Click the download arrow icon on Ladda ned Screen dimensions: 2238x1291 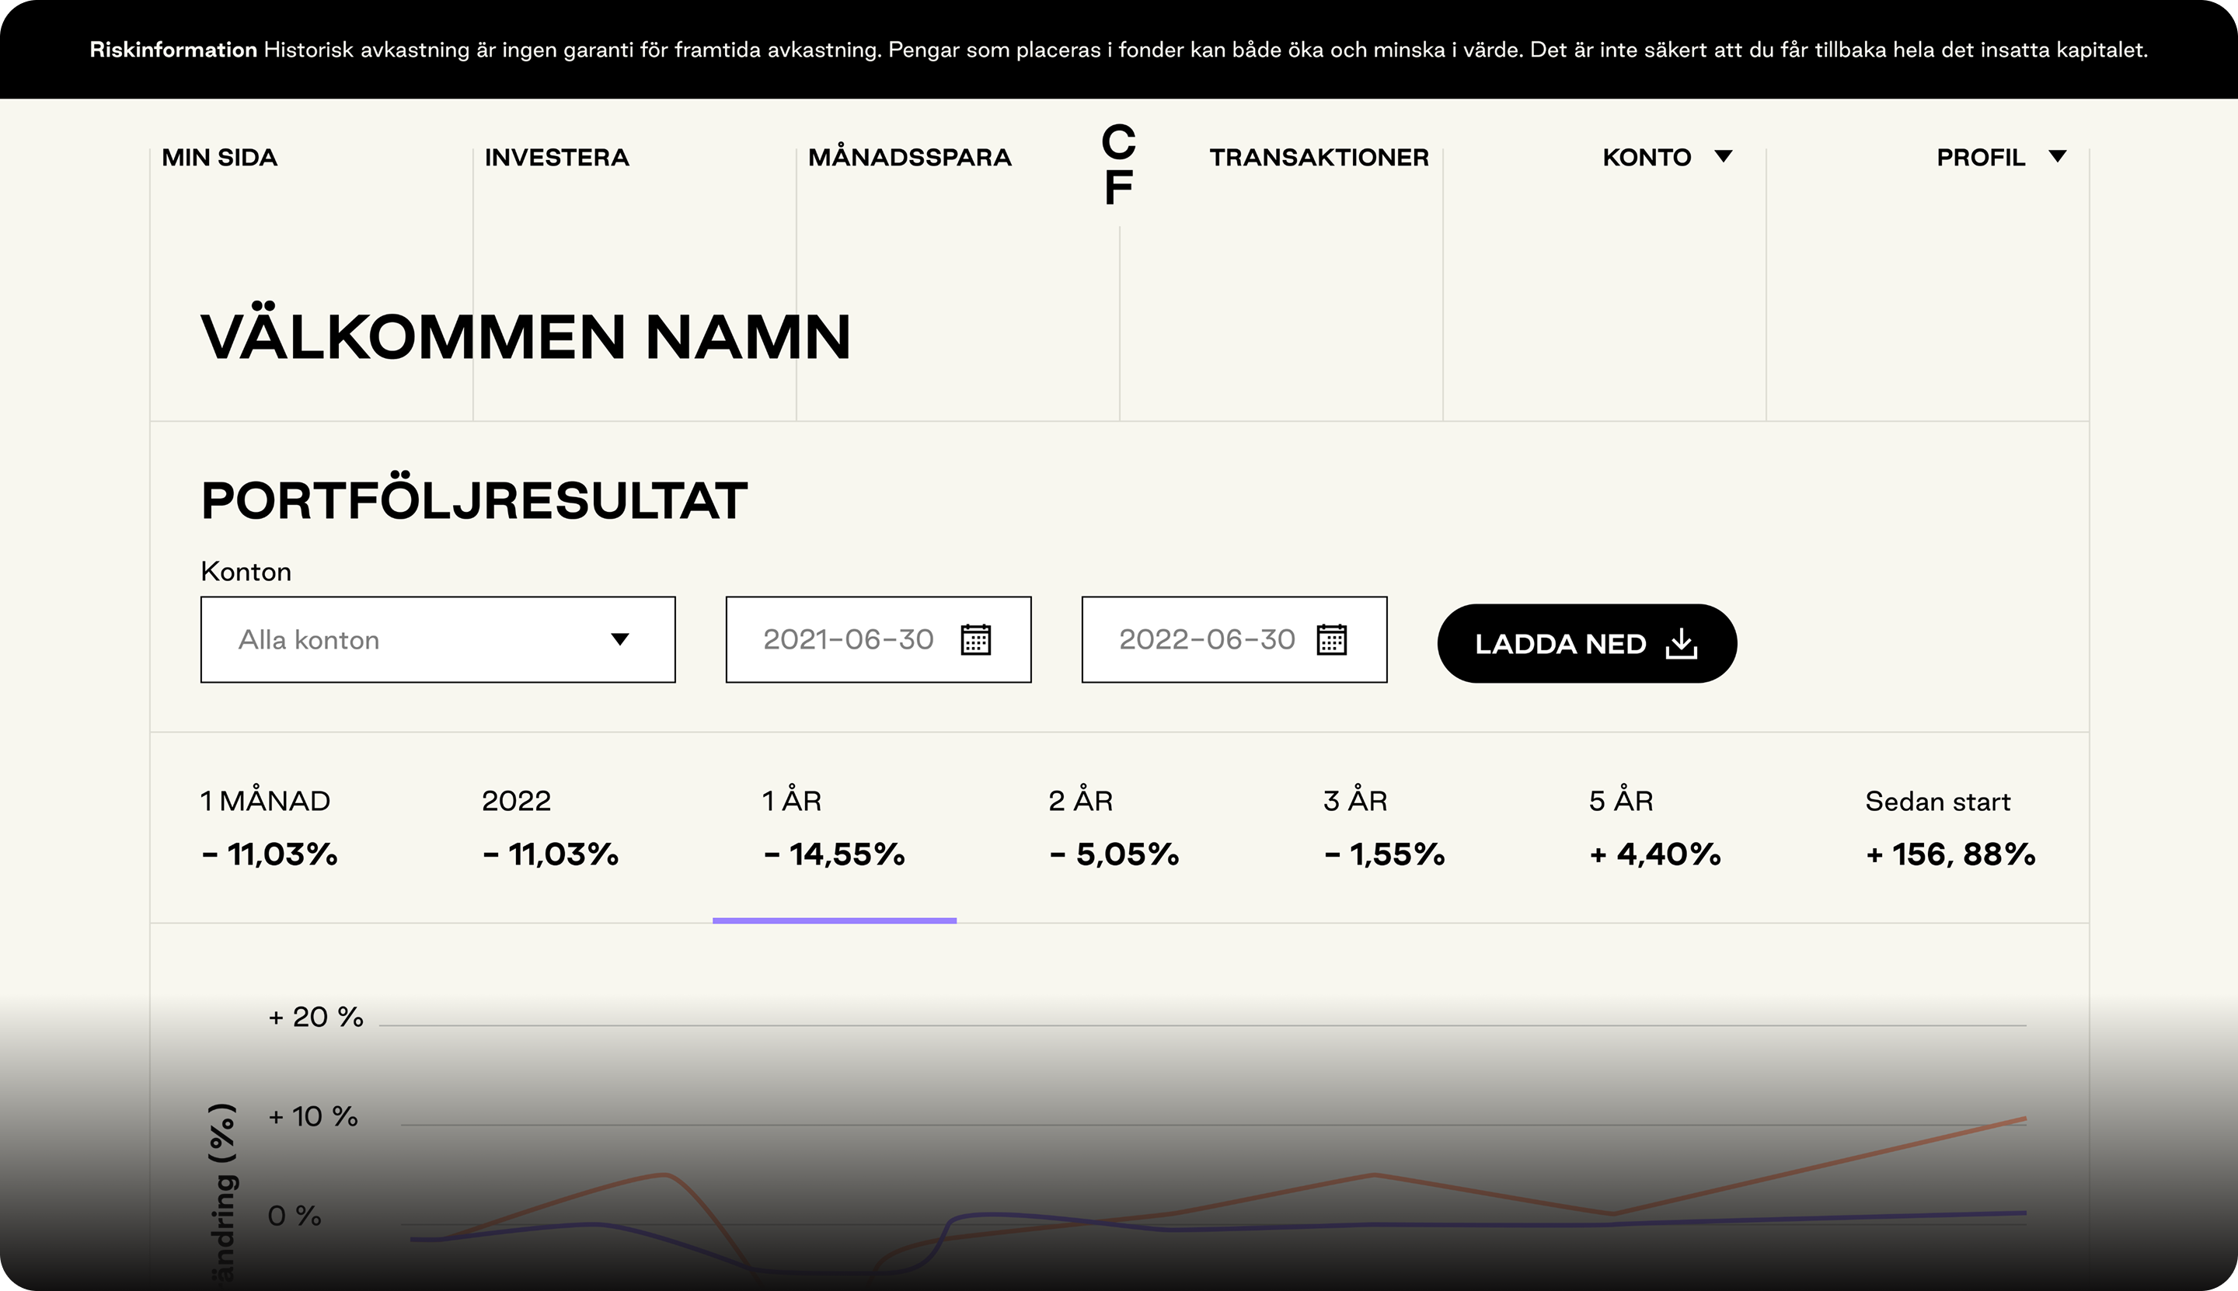tap(1681, 644)
